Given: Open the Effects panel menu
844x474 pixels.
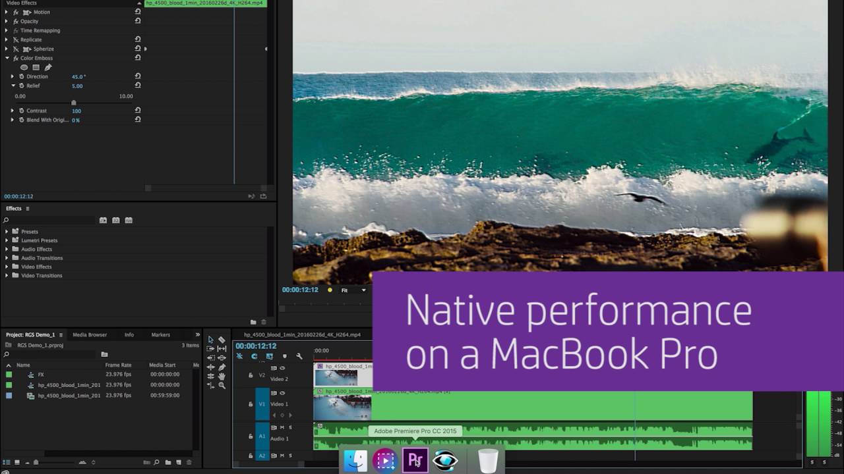Looking at the screenshot, I should 28,209.
